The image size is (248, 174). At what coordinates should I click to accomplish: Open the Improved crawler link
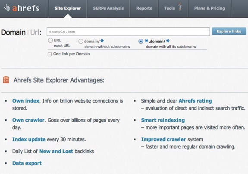point(163,139)
